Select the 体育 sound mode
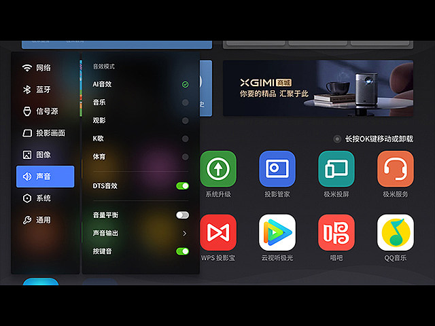 pos(141,157)
